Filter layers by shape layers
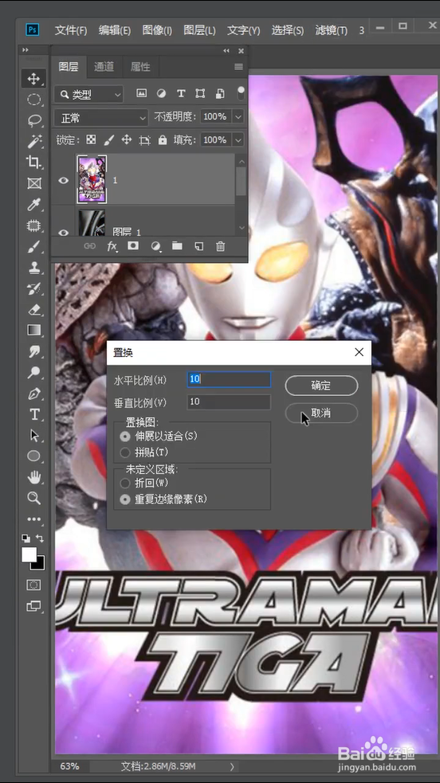 coord(200,93)
